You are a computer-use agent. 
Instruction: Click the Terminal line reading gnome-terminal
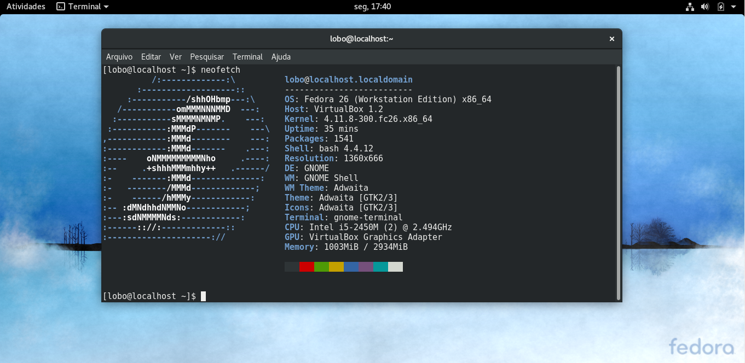tap(344, 218)
